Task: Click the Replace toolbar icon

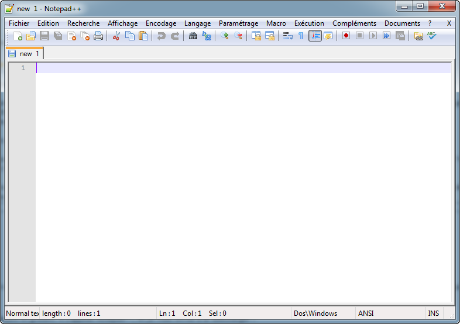Action: [x=207, y=36]
